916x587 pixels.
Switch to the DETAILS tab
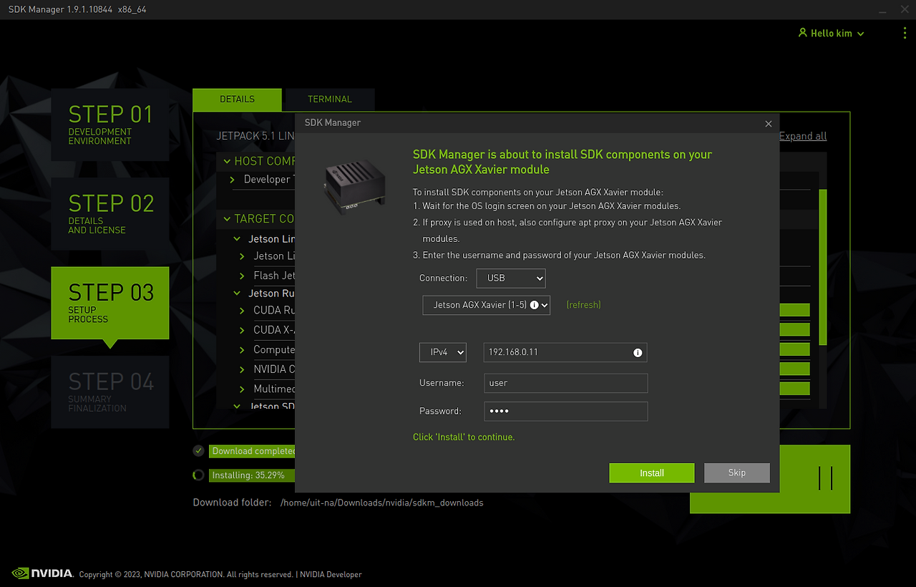point(237,100)
